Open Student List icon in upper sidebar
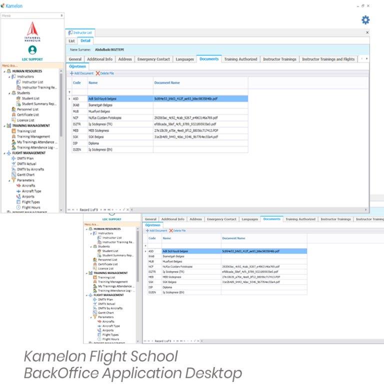384x384 pixels. point(18,98)
